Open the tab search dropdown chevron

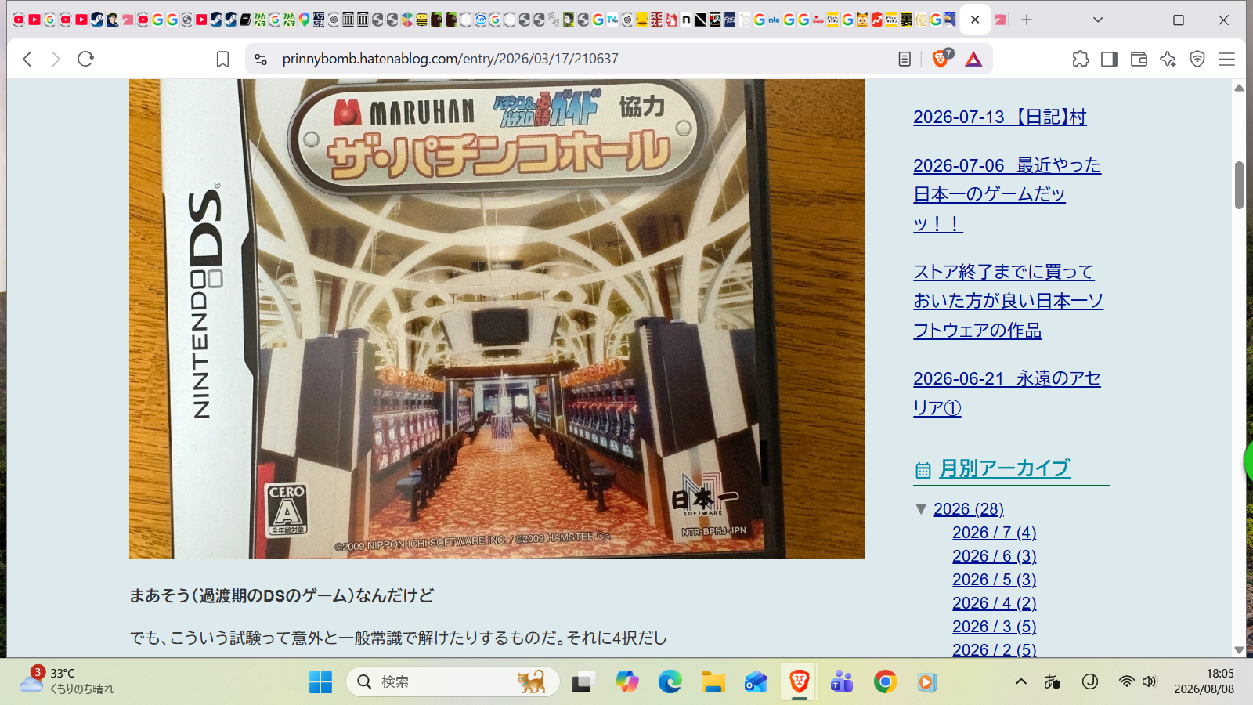click(1098, 20)
